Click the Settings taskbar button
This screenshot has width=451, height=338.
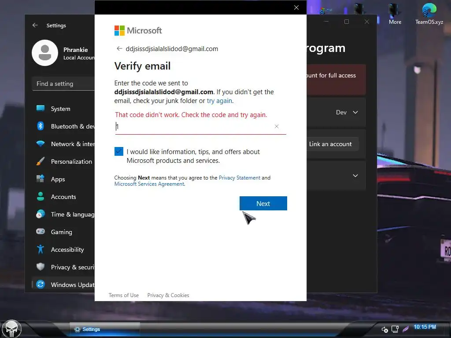105,329
